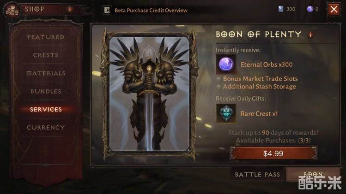Open Boon of Plenty info icon

pos(310,35)
